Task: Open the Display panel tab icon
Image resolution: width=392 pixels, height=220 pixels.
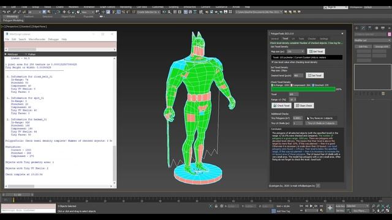Action: 383,28
